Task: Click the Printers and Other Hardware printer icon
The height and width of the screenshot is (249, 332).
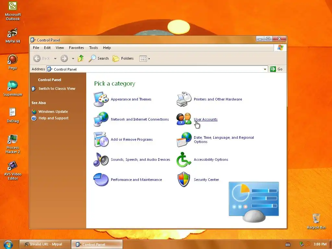Action: (184, 99)
